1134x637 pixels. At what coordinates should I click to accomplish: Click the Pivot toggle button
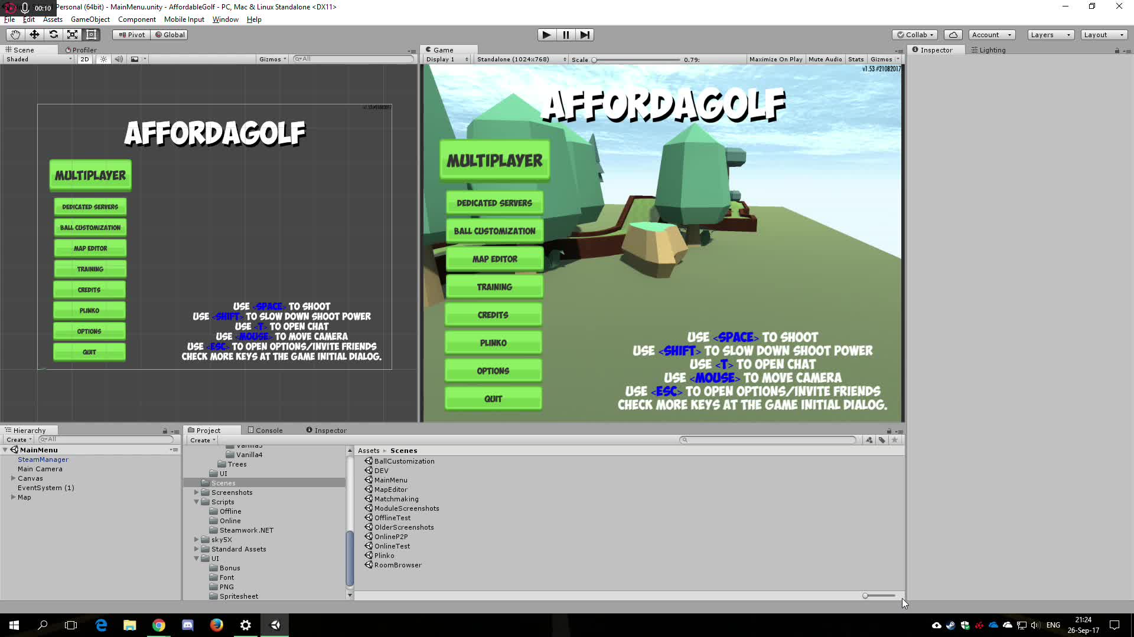click(132, 35)
